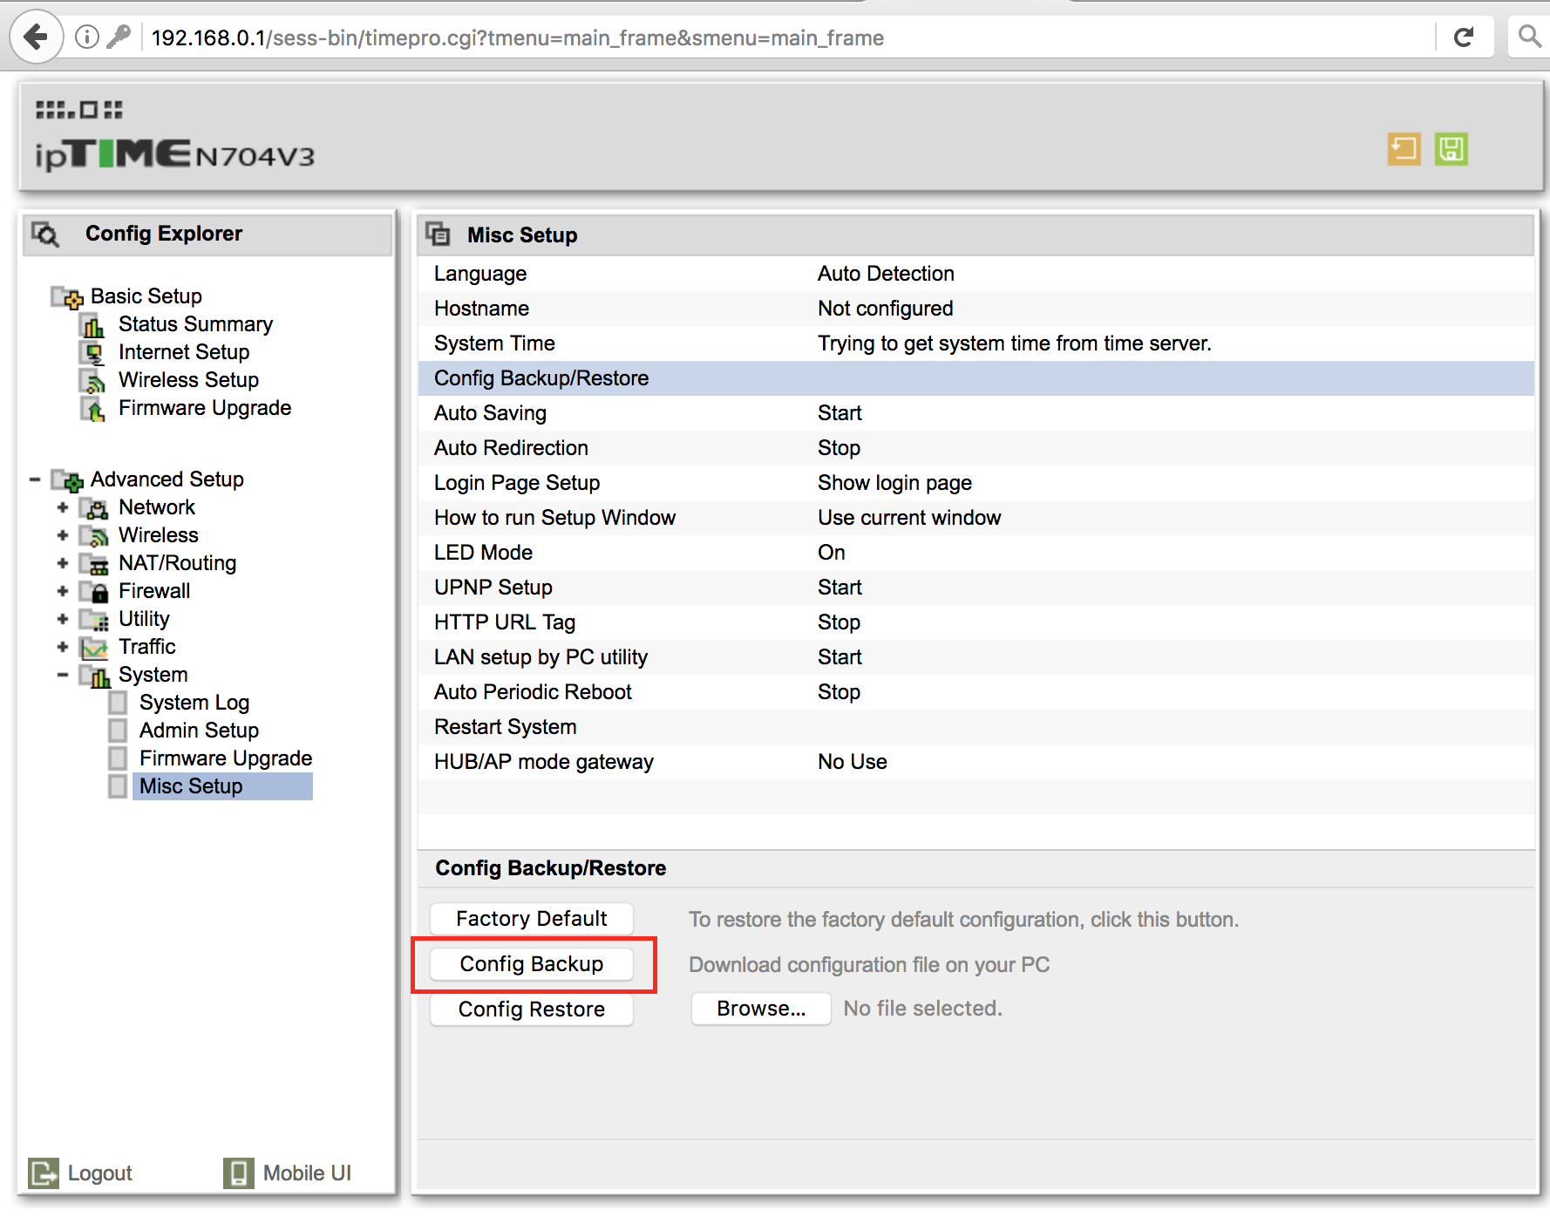Click the Config Restore button
This screenshot has width=1550, height=1217.
click(532, 1010)
